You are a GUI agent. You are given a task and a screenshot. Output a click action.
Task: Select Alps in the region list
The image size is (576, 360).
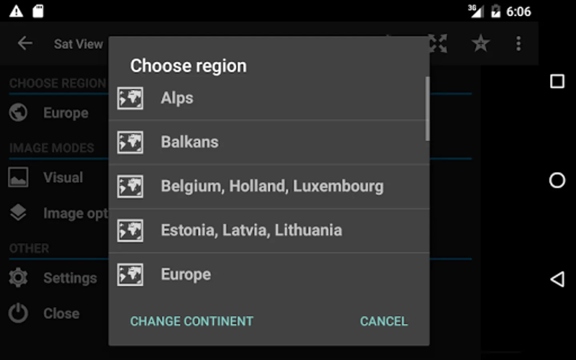tap(177, 98)
